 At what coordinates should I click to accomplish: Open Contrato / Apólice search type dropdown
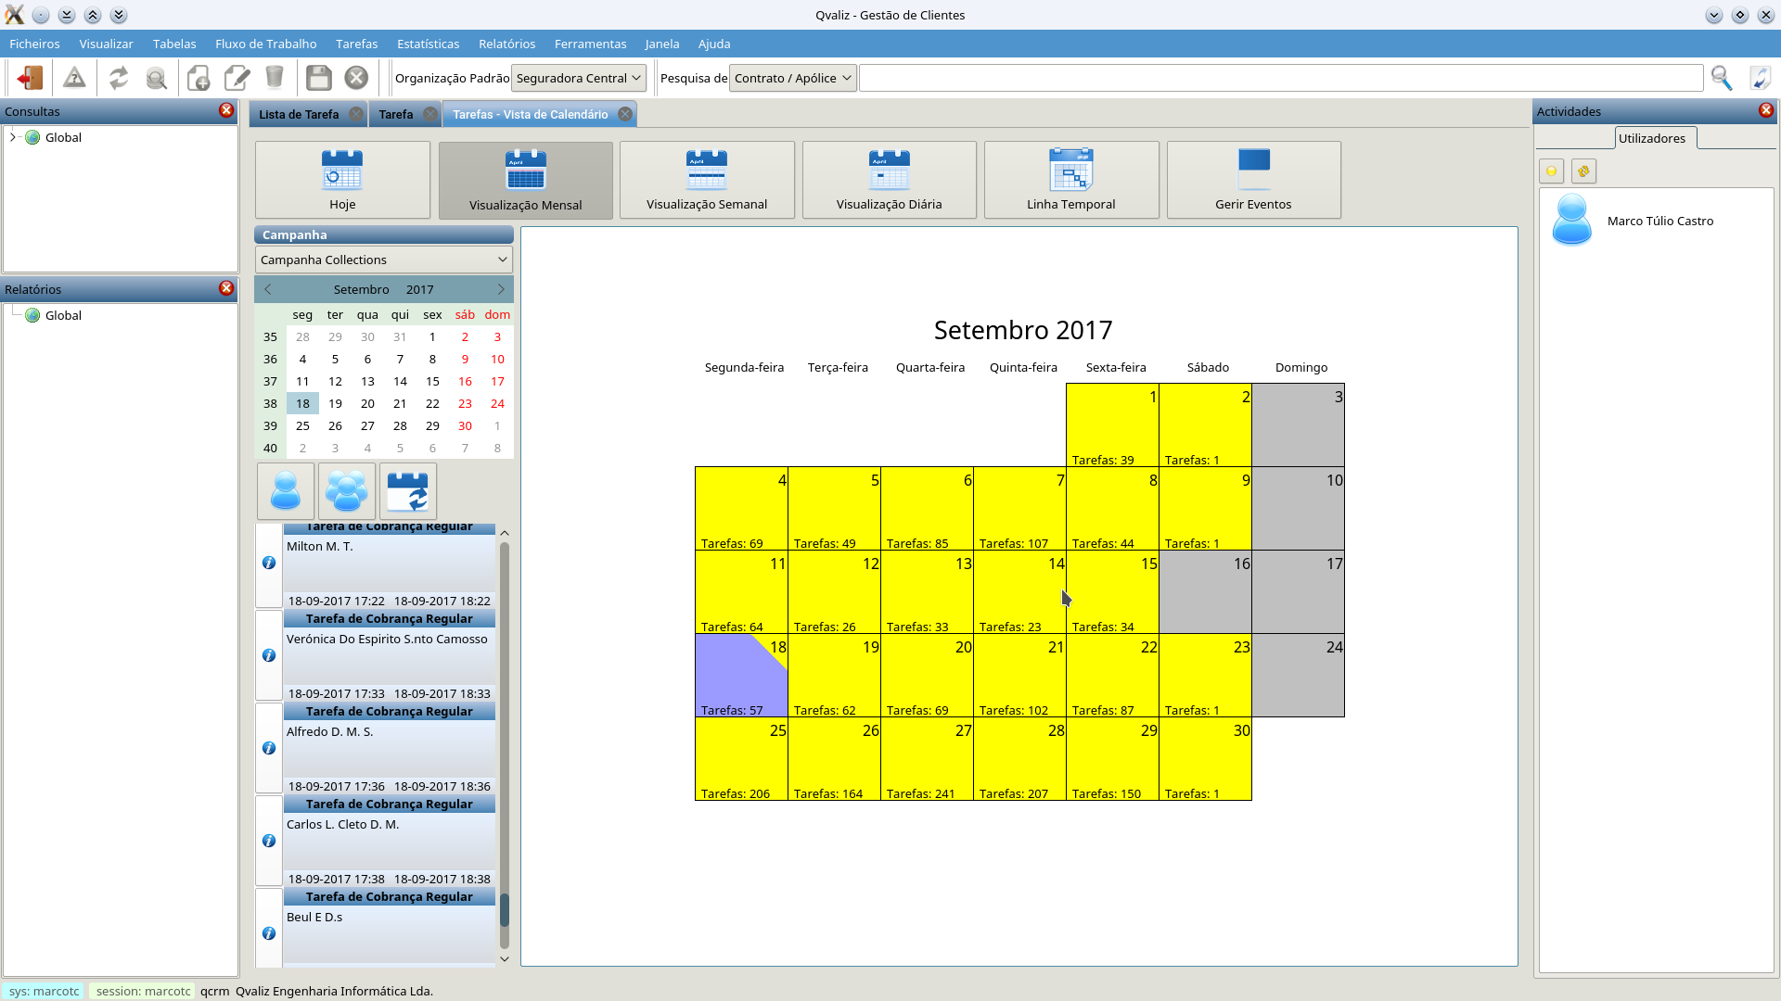click(792, 78)
